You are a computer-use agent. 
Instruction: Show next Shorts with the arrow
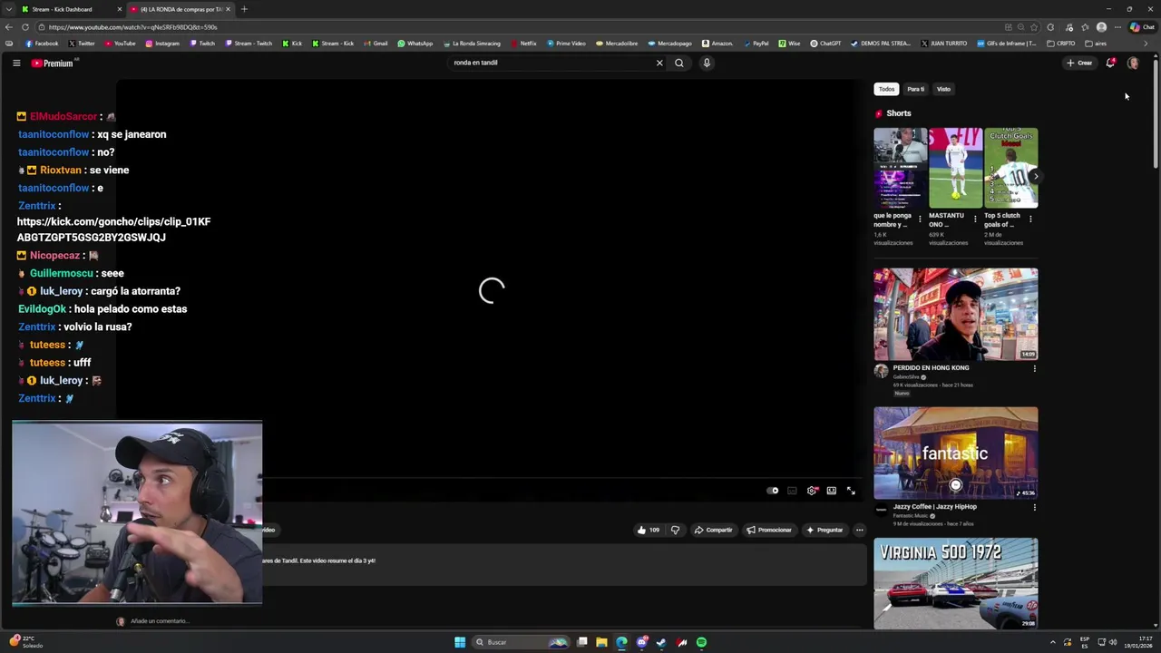(x=1035, y=177)
